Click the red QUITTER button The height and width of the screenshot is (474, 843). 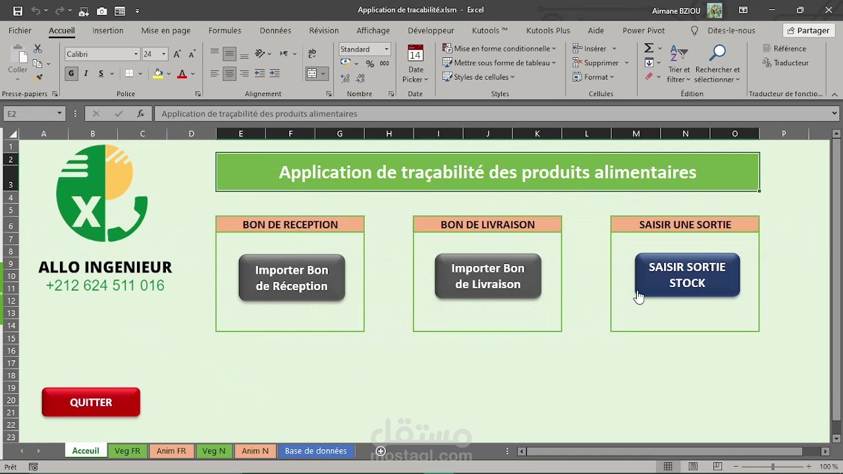click(91, 402)
